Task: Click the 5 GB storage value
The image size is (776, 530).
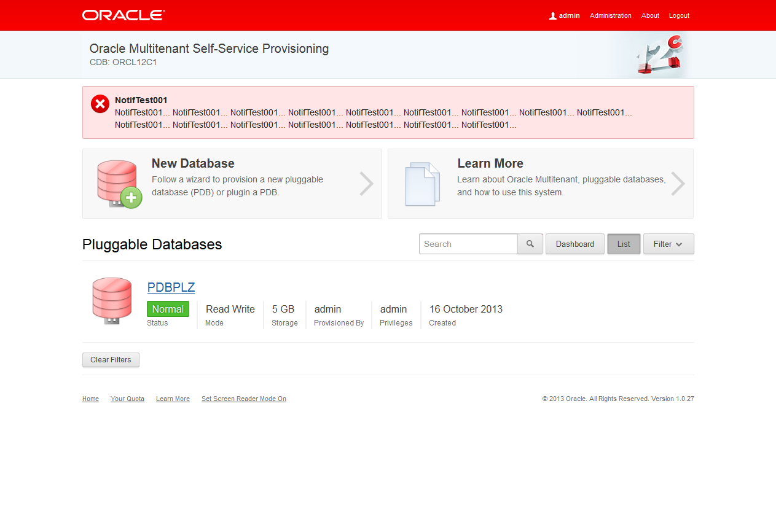Action: pos(283,309)
